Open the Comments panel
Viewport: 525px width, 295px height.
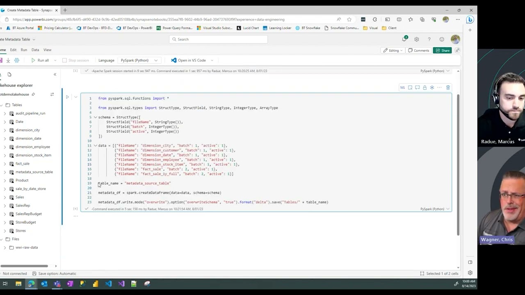point(418,50)
